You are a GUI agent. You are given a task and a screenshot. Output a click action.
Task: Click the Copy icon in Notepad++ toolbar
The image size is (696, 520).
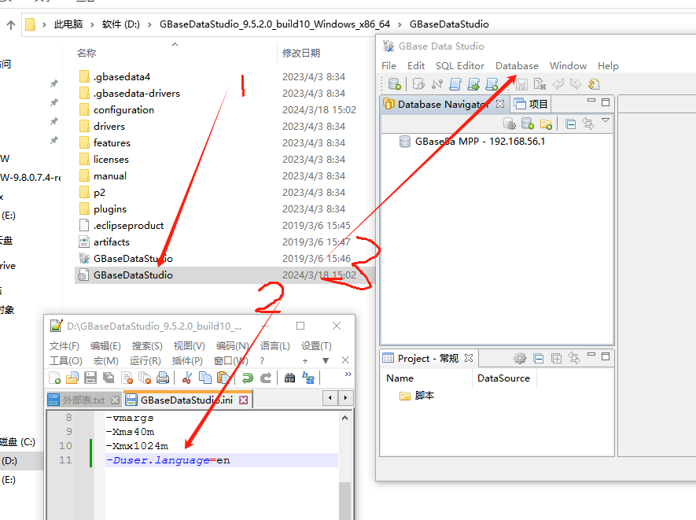pos(205,378)
